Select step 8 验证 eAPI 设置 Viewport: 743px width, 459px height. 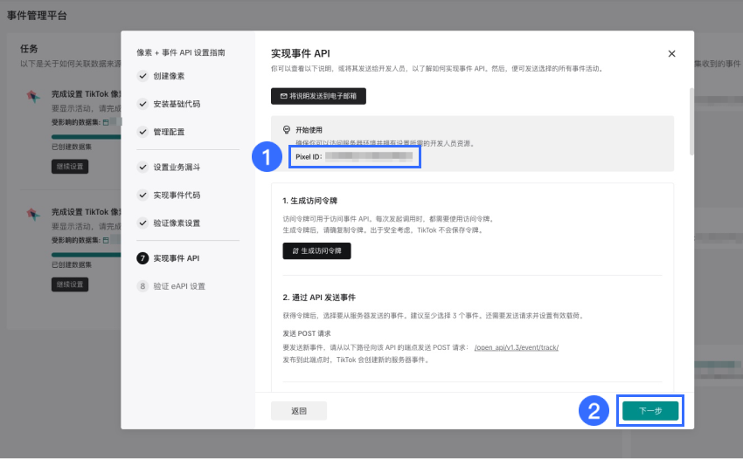pyautogui.click(x=179, y=286)
